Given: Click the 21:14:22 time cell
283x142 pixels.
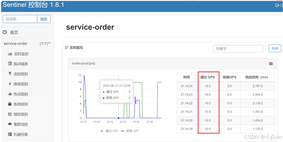Looking at the screenshot, I should pyautogui.click(x=186, y=103).
